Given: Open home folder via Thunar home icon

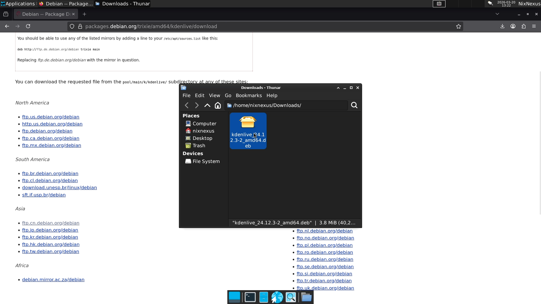Looking at the screenshot, I should 218,105.
